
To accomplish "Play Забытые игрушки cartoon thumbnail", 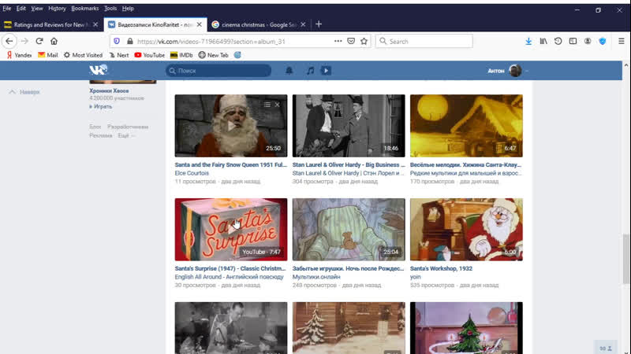I will coord(349,229).
